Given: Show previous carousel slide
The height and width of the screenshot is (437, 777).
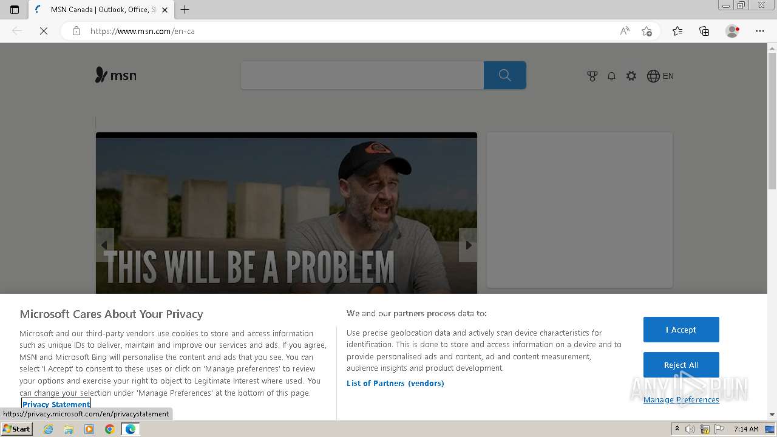Looking at the screenshot, I should 104,245.
